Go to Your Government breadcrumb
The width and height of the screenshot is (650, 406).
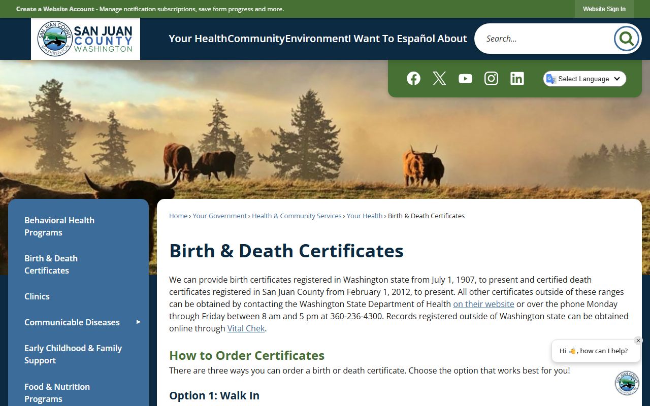220,216
